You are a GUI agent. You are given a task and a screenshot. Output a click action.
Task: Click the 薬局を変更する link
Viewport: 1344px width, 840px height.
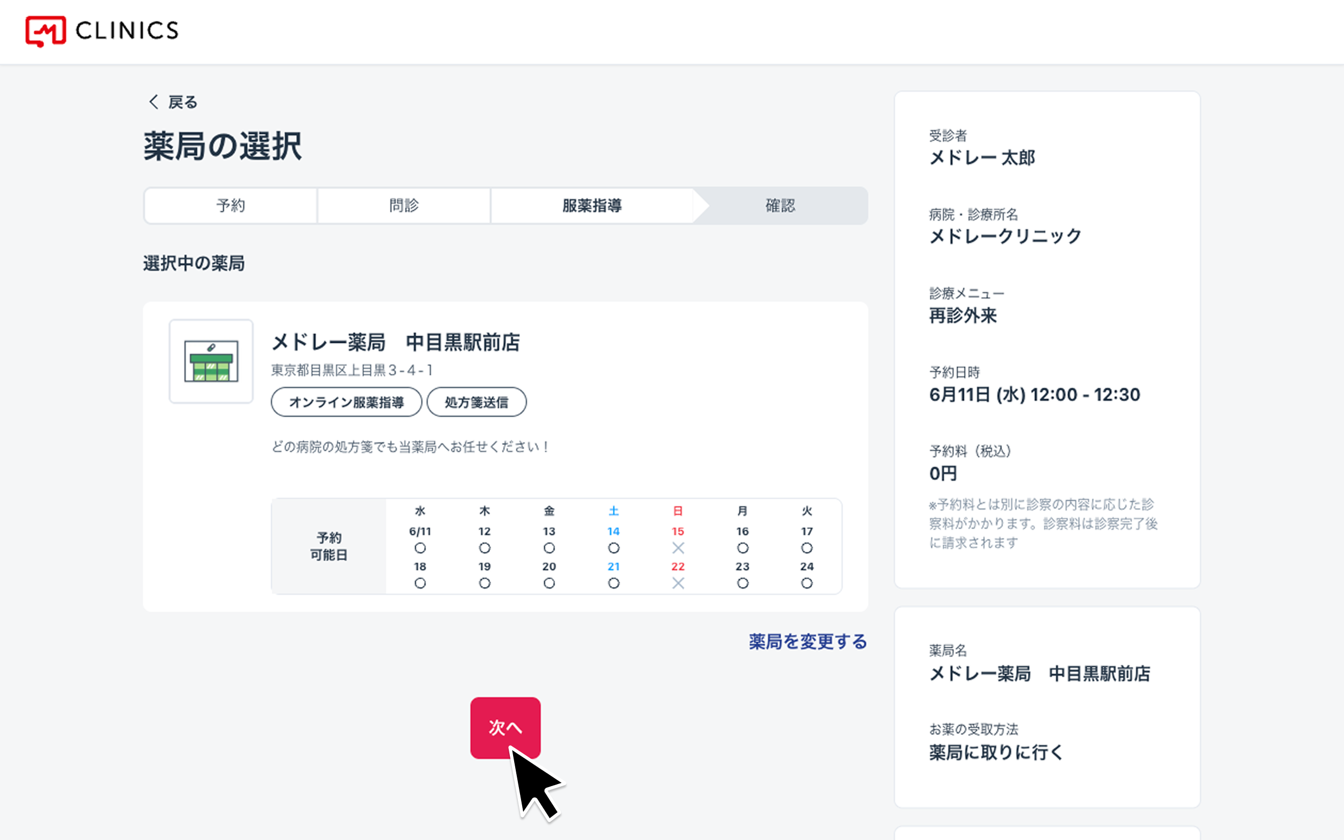[x=807, y=642]
